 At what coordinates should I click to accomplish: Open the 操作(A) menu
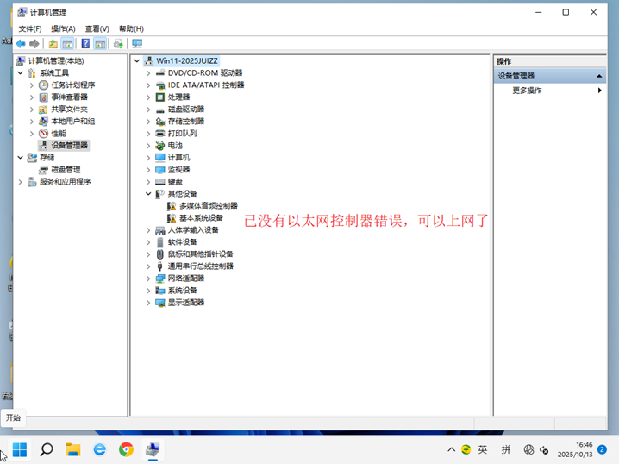(x=63, y=28)
